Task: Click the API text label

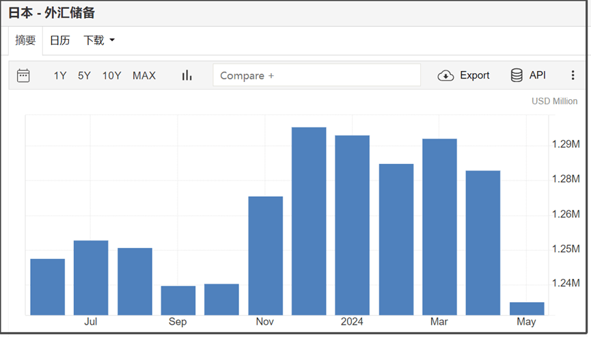Action: click(538, 75)
